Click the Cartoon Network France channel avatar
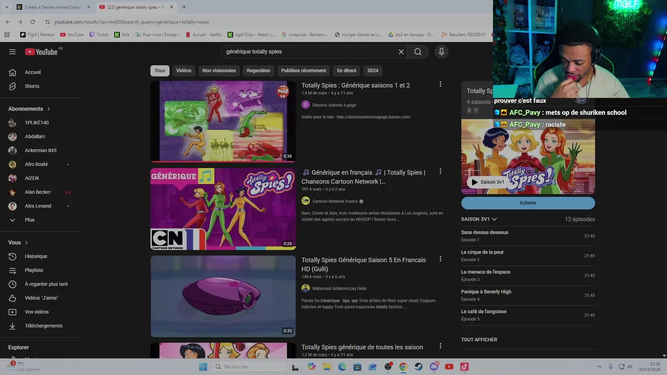667x375 pixels. (x=305, y=201)
